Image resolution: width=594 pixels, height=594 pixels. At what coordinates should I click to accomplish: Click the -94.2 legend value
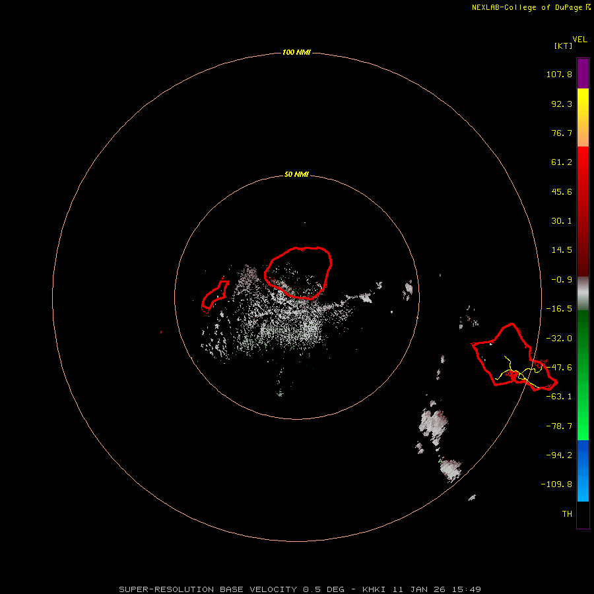point(559,455)
